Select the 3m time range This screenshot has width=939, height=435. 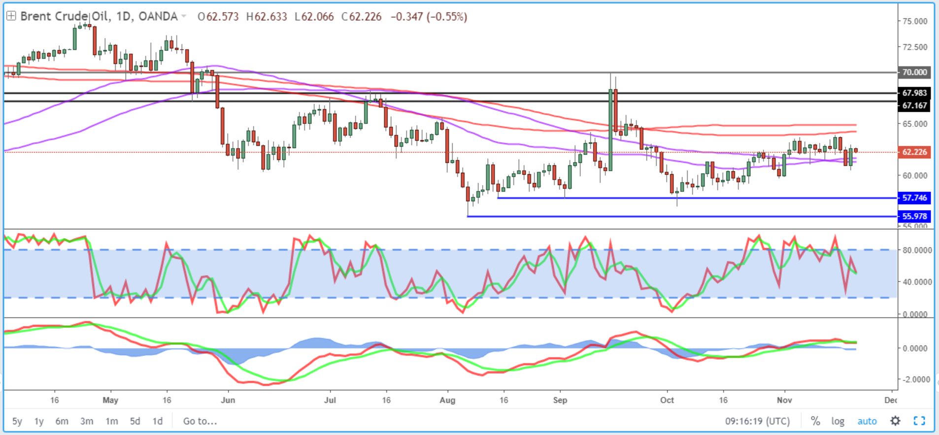(87, 421)
